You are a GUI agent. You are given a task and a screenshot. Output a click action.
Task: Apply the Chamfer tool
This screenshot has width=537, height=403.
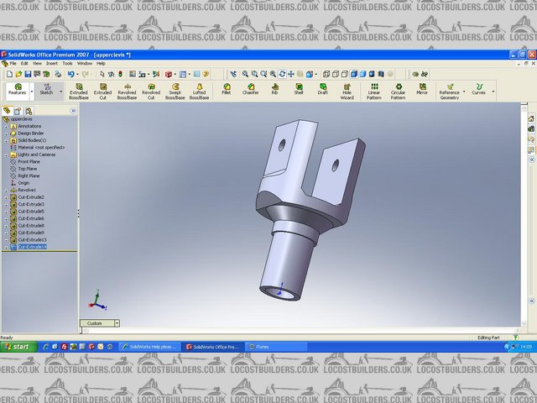click(250, 89)
